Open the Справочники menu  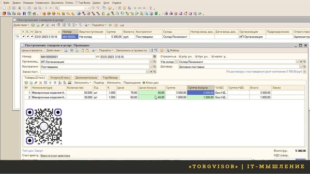[x=42, y=3]
